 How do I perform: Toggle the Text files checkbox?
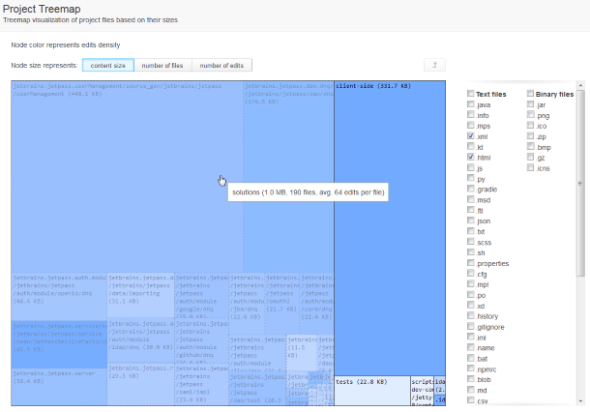(471, 93)
